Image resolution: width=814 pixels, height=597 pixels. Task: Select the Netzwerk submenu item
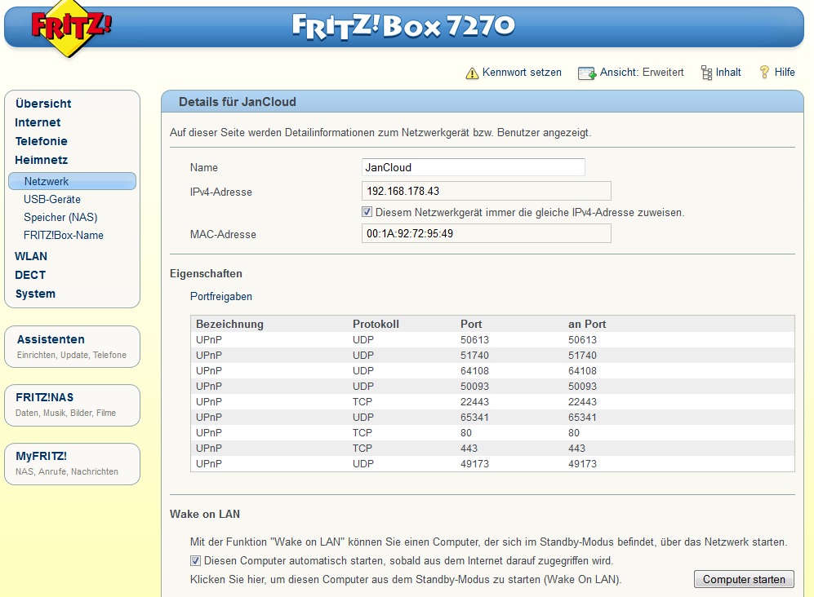[x=72, y=181]
